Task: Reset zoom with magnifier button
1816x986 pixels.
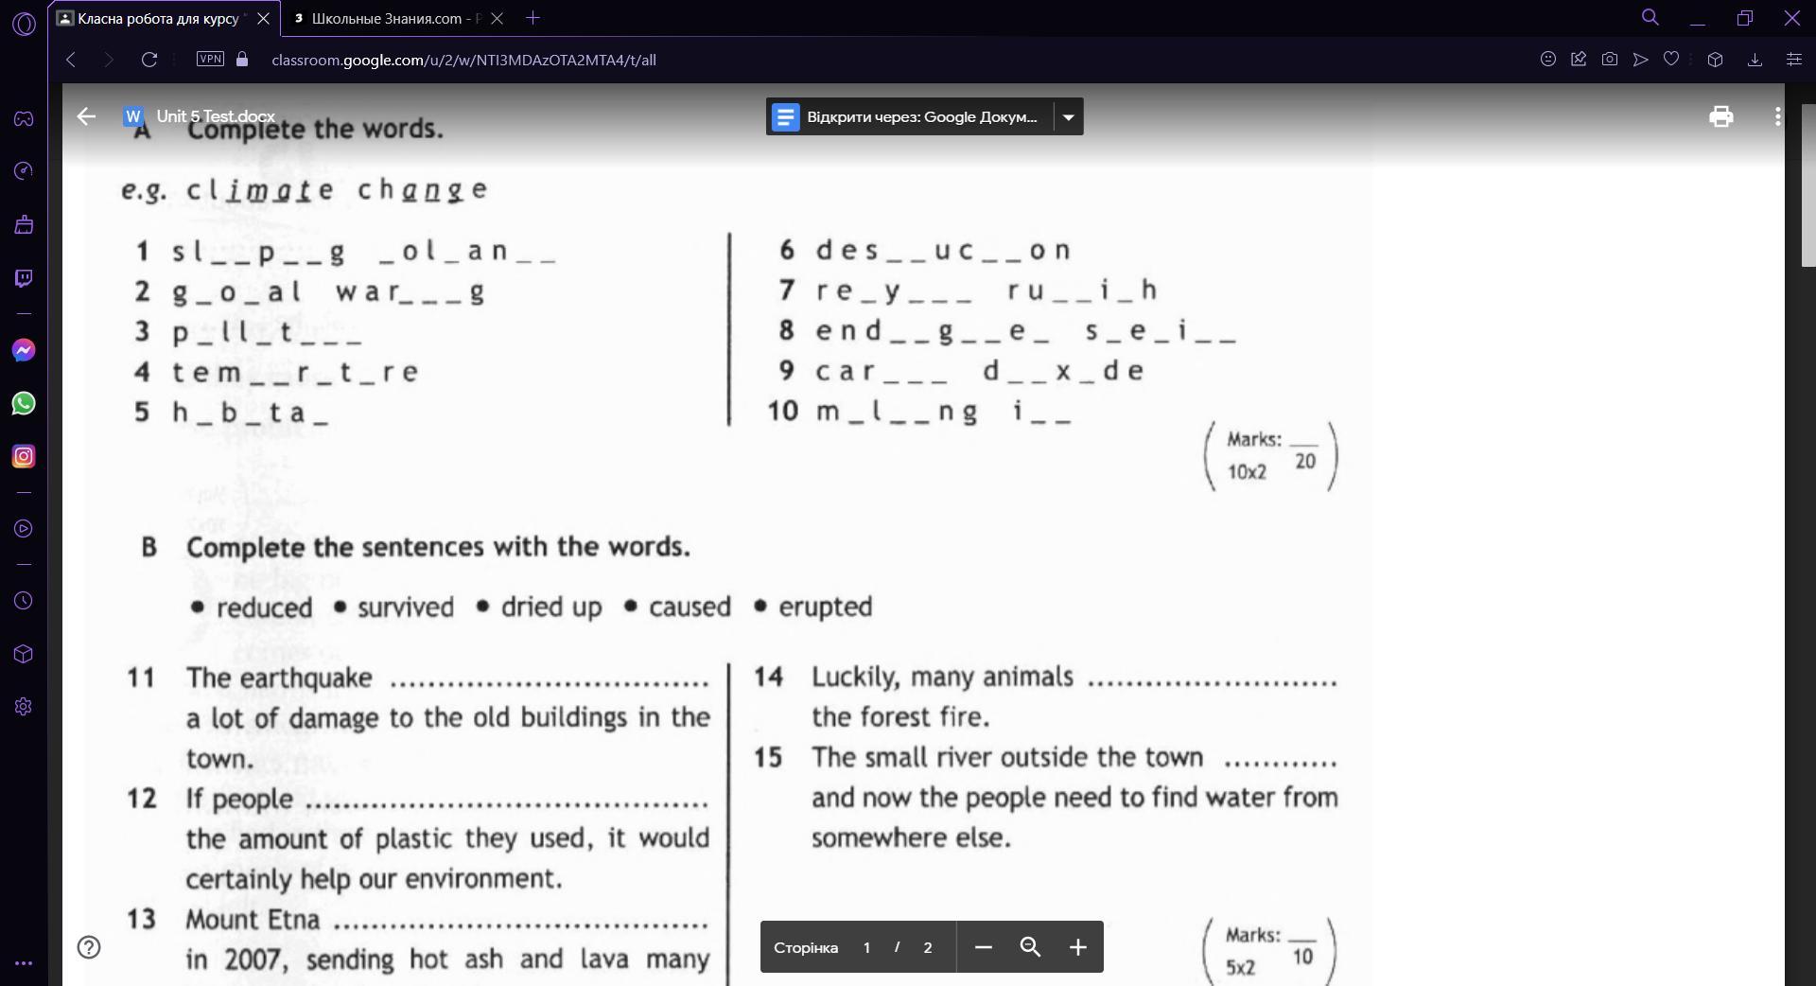Action: [x=1030, y=947]
